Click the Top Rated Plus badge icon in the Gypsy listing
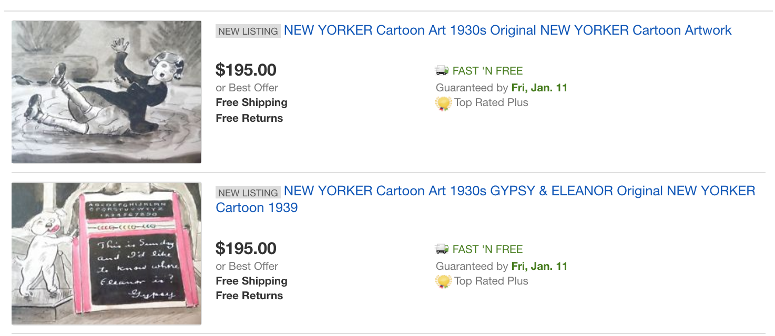The height and width of the screenshot is (336, 775). [x=444, y=282]
